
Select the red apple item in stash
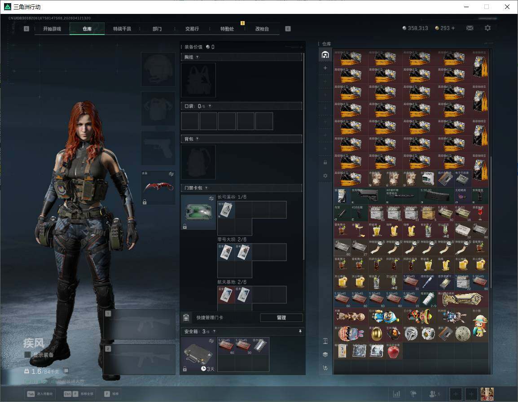click(393, 351)
